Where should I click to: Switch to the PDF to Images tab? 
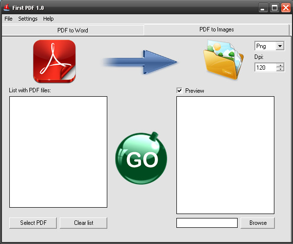[217, 29]
